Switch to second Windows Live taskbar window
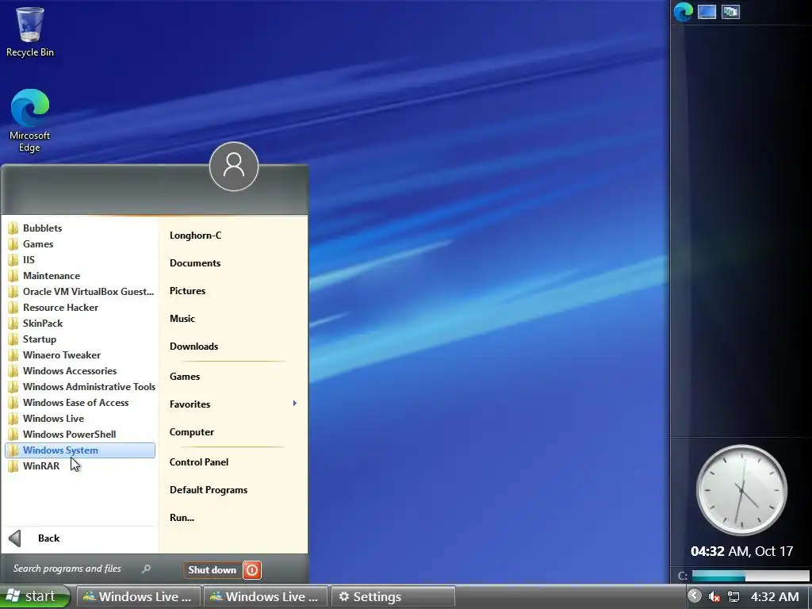Image resolution: width=812 pixels, height=609 pixels. coord(266,596)
